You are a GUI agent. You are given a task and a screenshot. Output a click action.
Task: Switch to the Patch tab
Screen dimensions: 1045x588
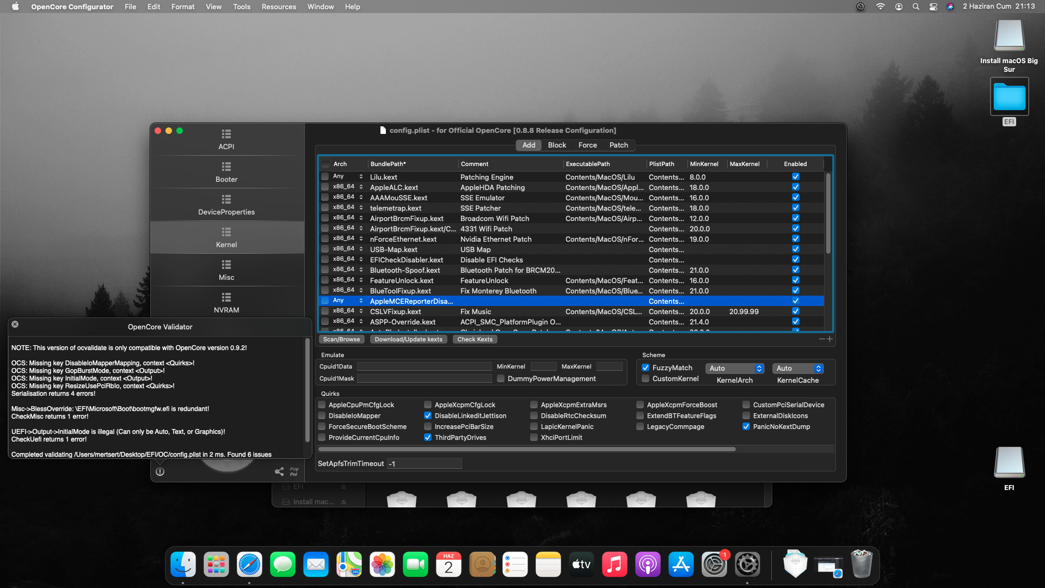(618, 145)
